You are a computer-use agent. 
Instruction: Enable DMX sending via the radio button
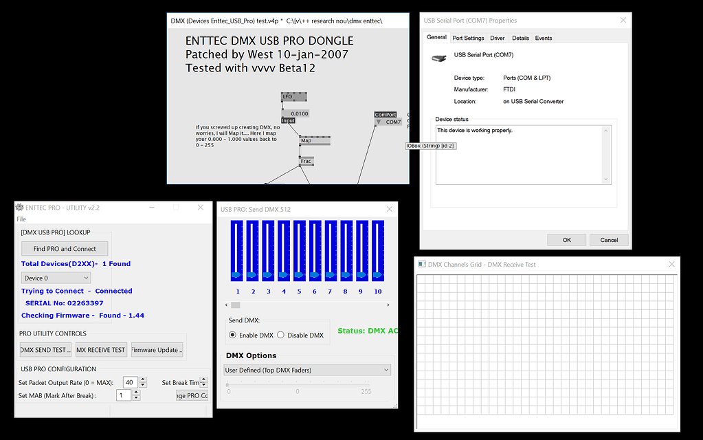(x=233, y=335)
